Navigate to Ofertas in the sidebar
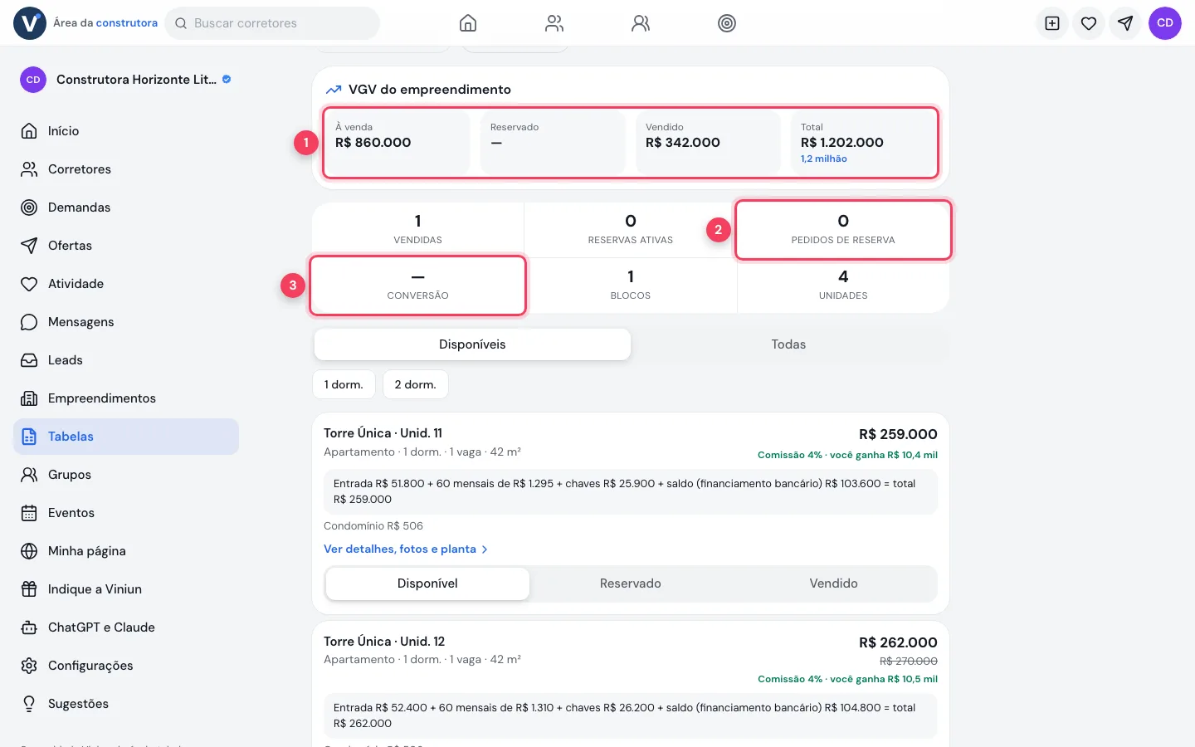The width and height of the screenshot is (1195, 747). pos(126,246)
